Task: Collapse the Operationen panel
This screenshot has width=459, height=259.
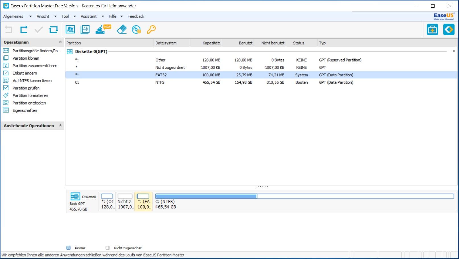Action: pos(60,42)
